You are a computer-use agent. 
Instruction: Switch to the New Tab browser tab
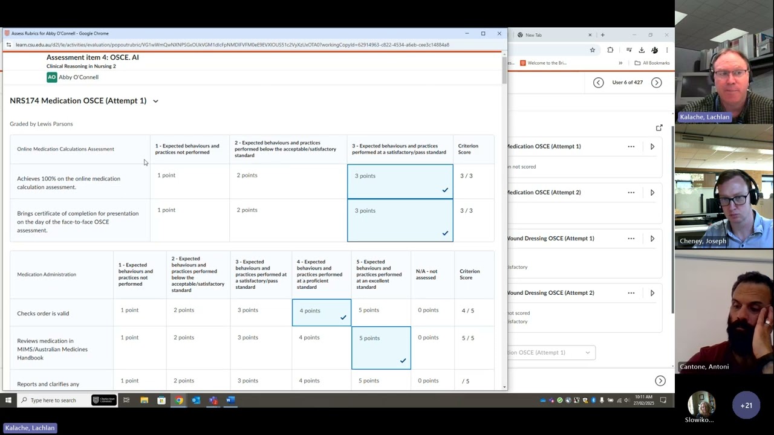(x=553, y=35)
